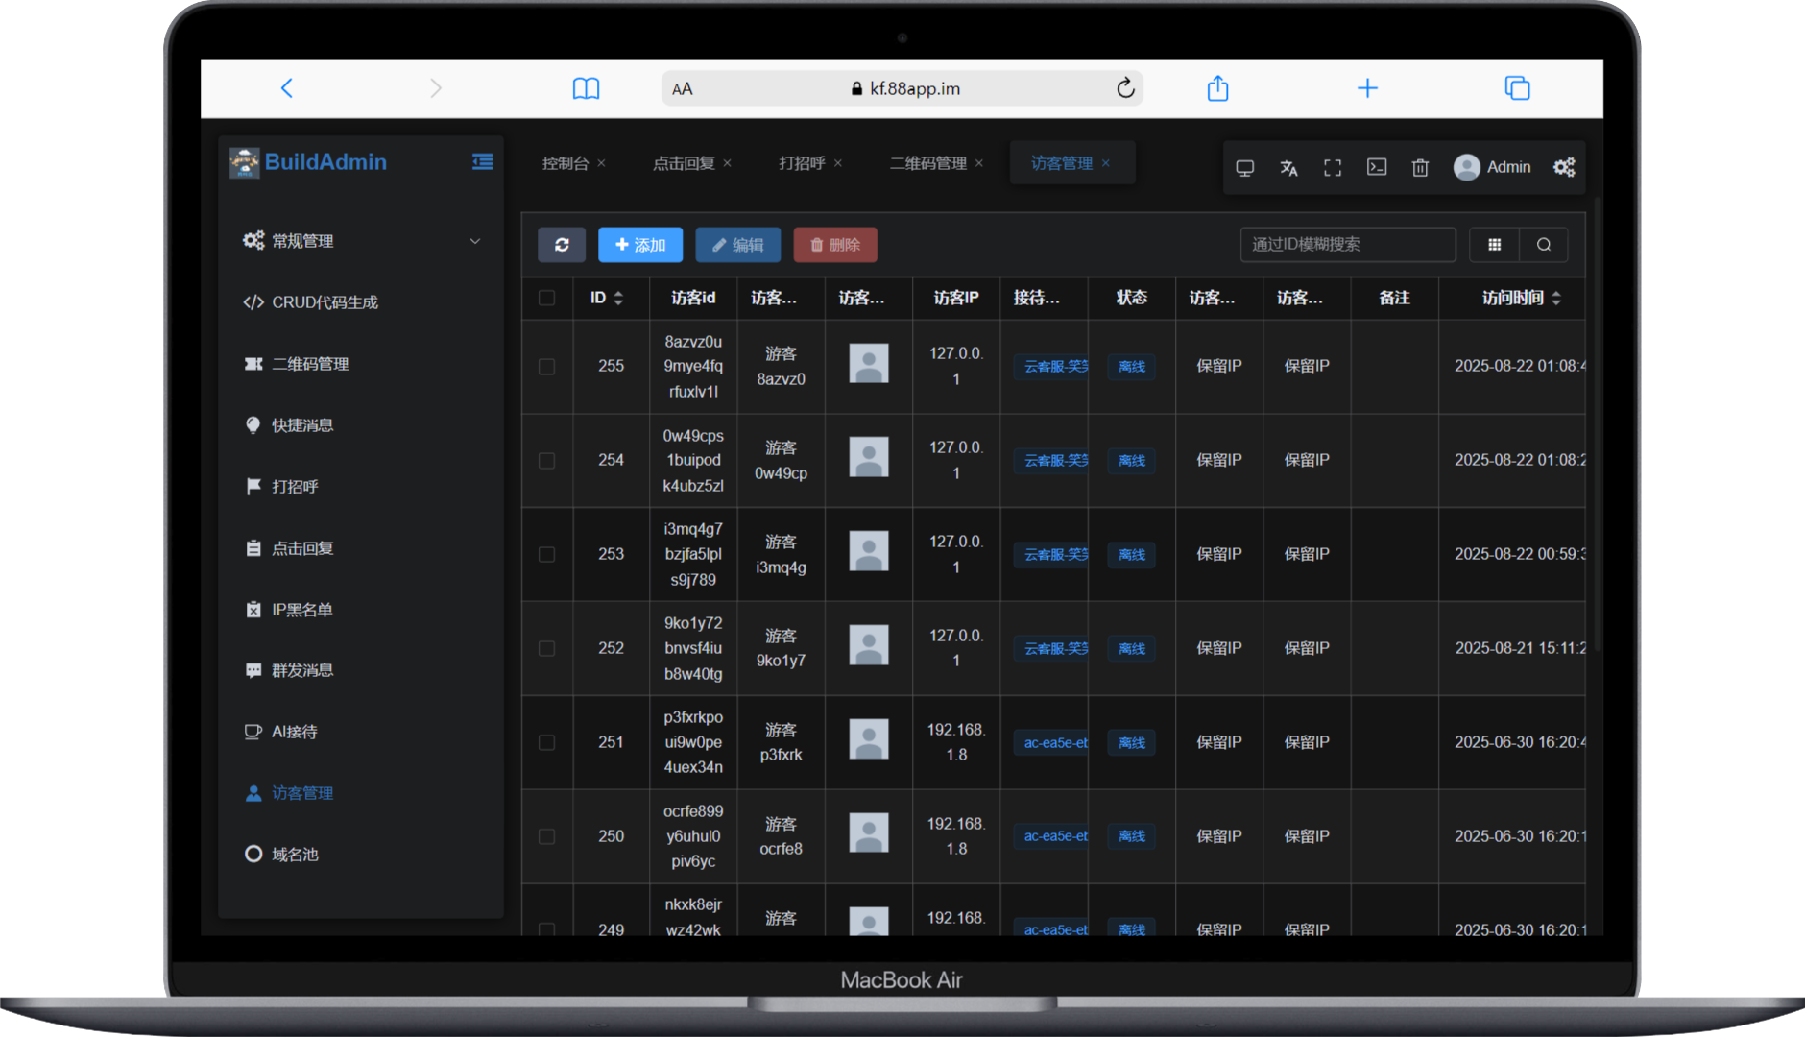Image resolution: width=1805 pixels, height=1037 pixels.
Task: Enter fullscreen mode via header icon
Action: [x=1333, y=168]
